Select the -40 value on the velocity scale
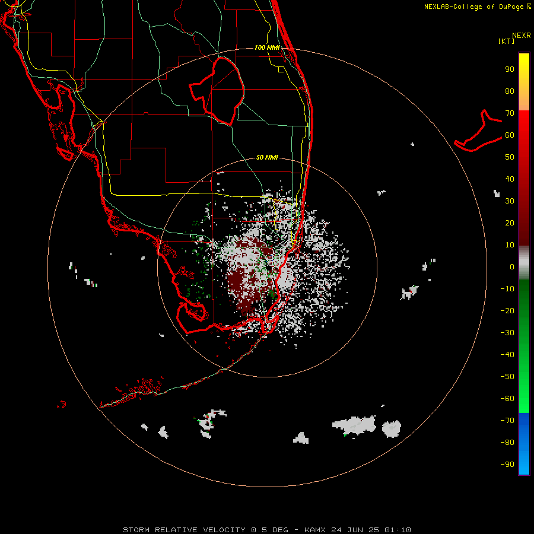Image resolution: width=534 pixels, height=534 pixels. pos(507,355)
